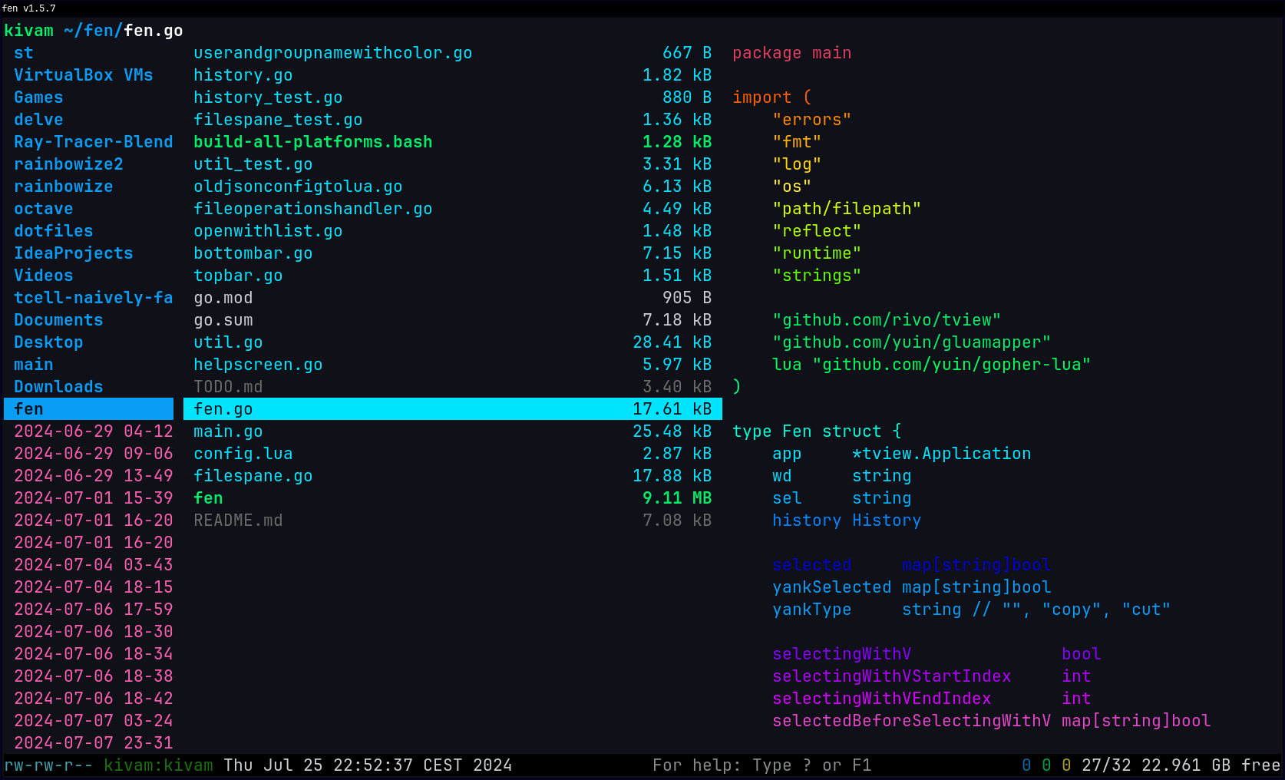Select the README.md file
This screenshot has width=1285, height=780.
453,521
